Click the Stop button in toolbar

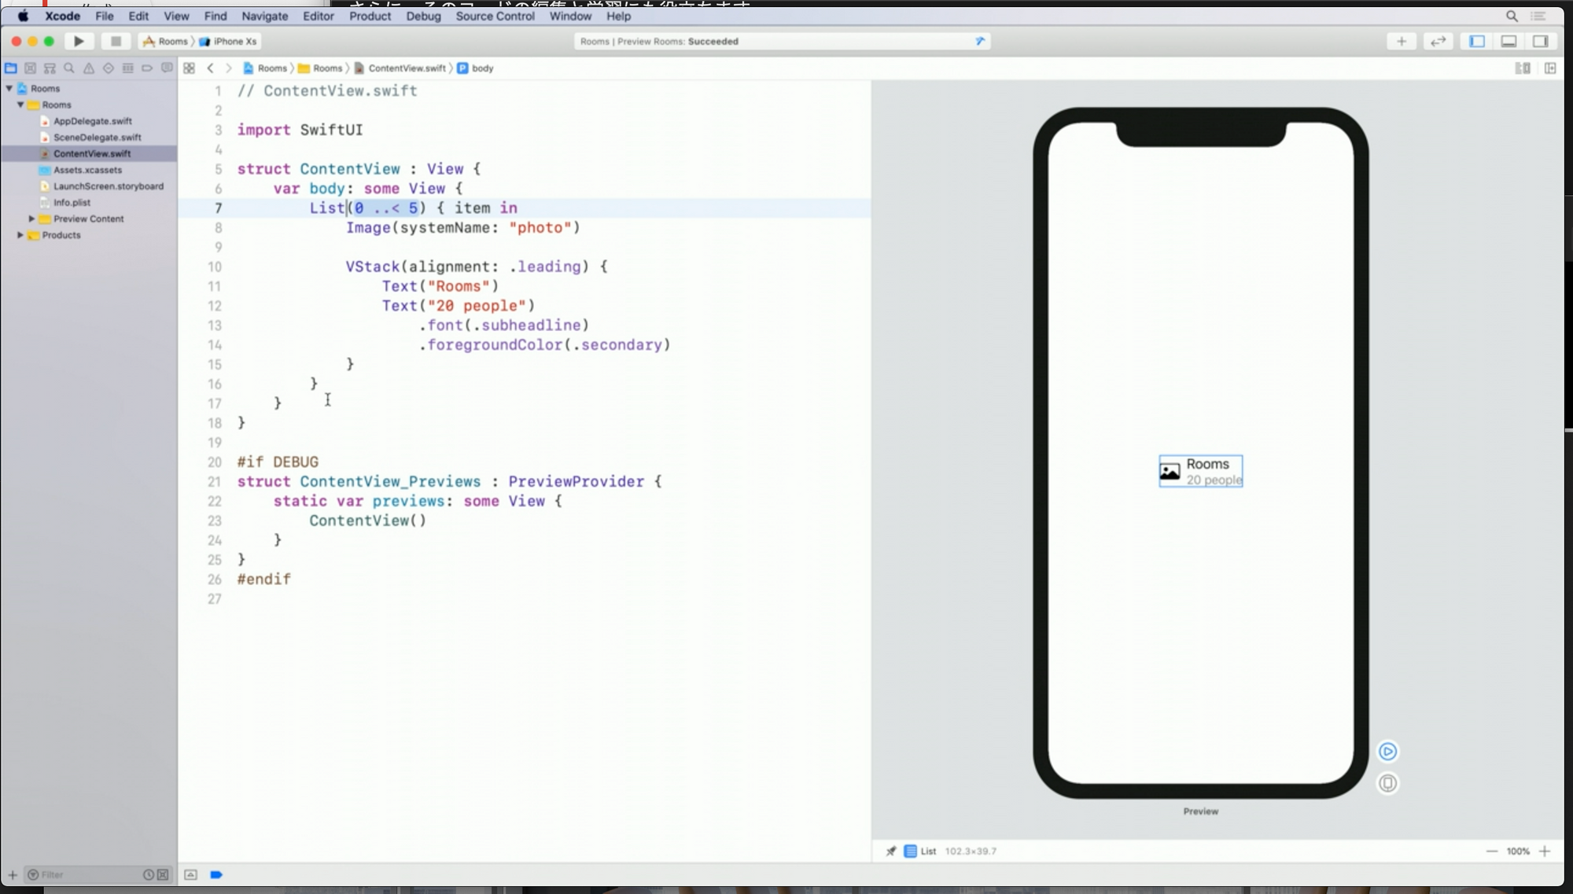coord(116,41)
